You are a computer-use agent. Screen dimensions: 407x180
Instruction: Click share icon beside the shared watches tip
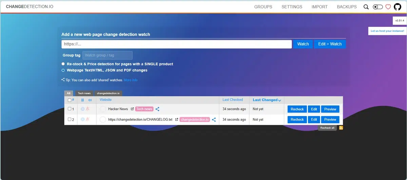tap(63, 80)
